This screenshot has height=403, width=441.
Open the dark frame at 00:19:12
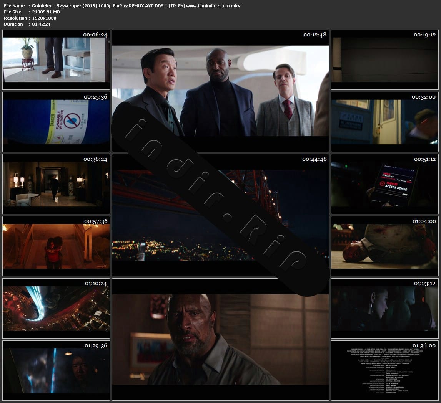point(385,60)
